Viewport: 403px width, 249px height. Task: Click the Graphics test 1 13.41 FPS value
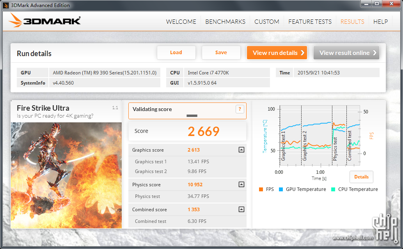click(198, 162)
